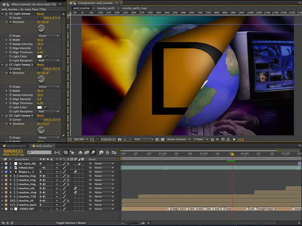The width and height of the screenshot is (302, 226).
Task: Click the Direction stopwatch for CC Light Sweep
Action: (11, 22)
